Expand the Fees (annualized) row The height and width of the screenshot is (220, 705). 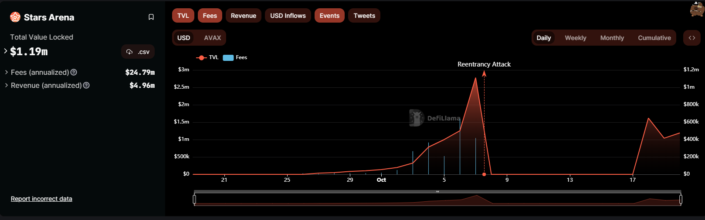pyautogui.click(x=6, y=72)
